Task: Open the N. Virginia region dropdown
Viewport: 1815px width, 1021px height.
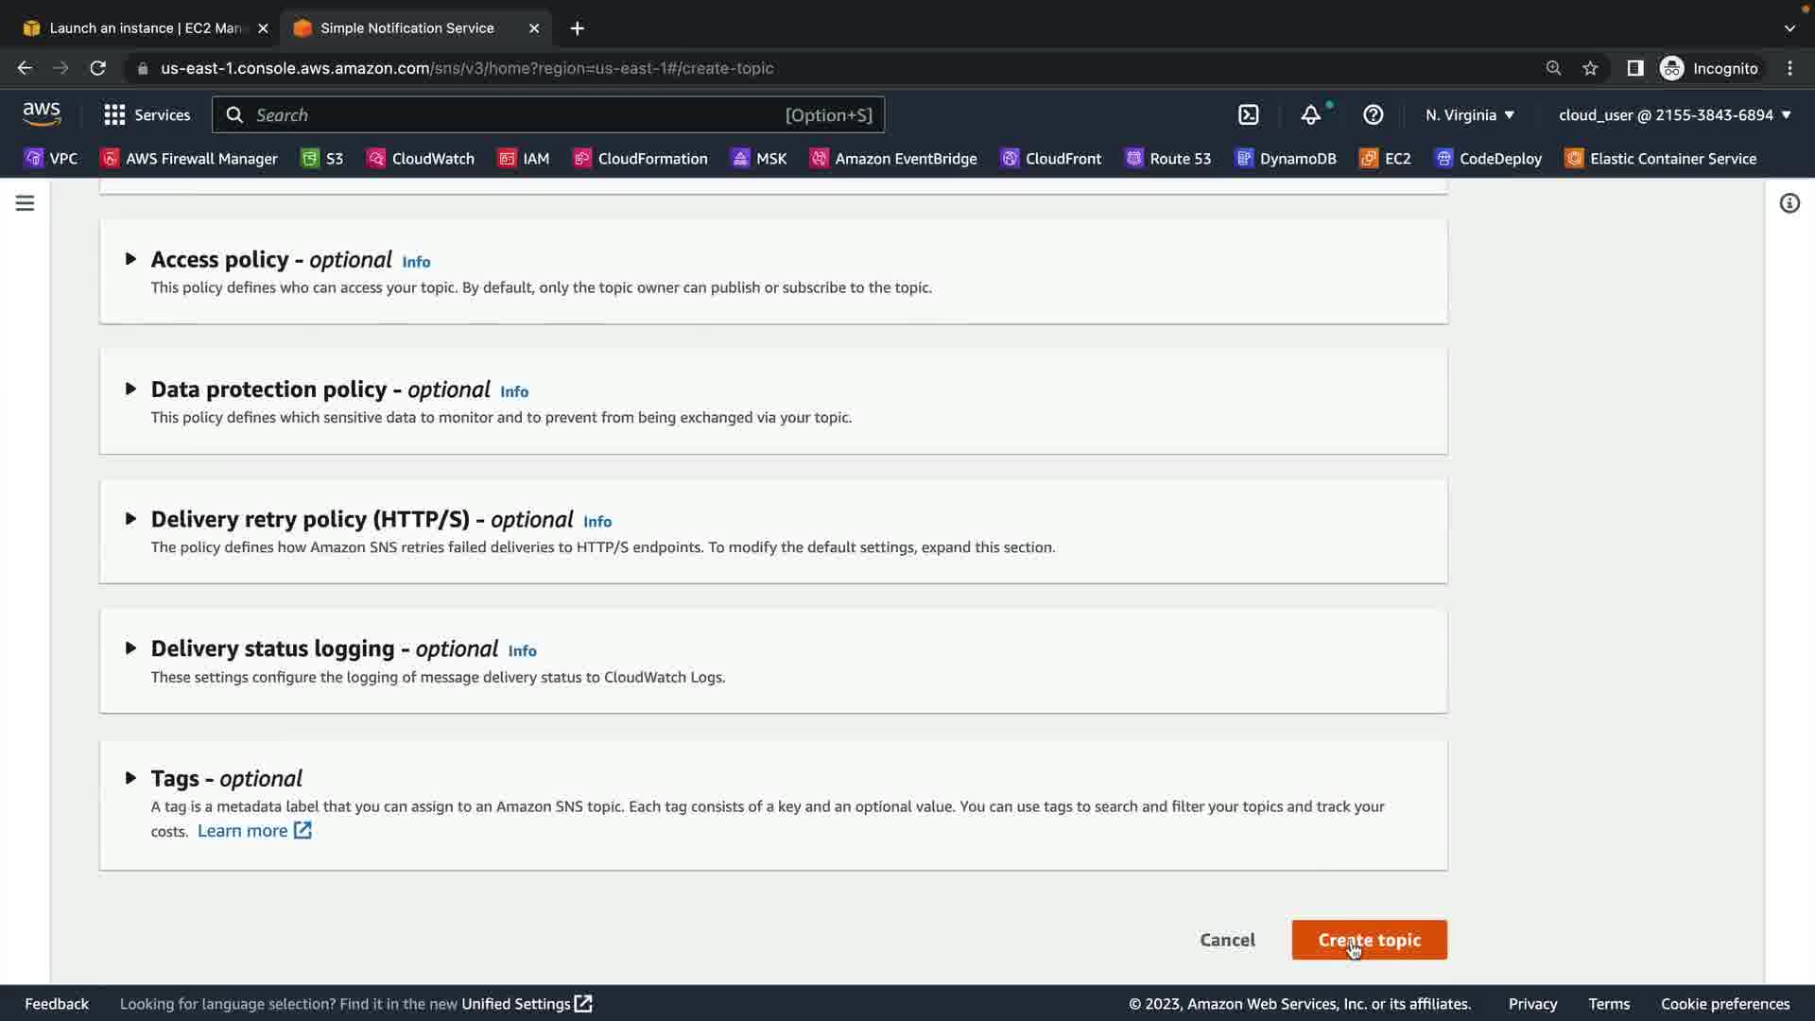Action: click(1469, 115)
